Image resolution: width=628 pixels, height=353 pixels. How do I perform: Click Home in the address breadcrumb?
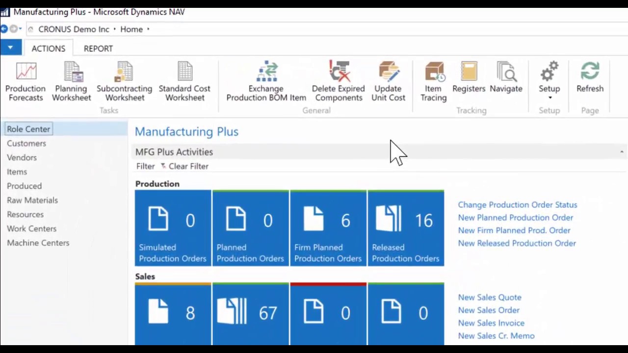pyautogui.click(x=131, y=29)
